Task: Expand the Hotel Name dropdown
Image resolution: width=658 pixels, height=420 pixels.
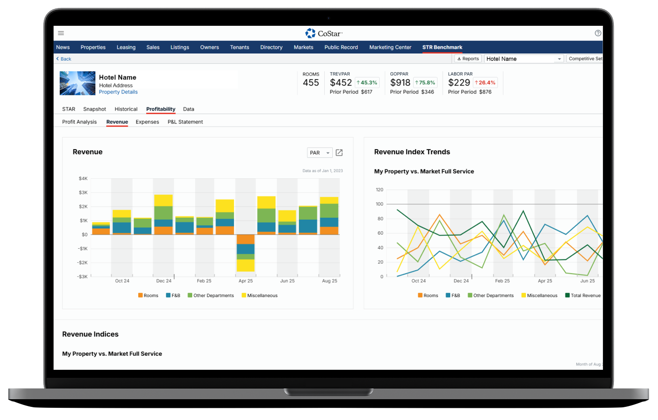Action: coord(524,59)
